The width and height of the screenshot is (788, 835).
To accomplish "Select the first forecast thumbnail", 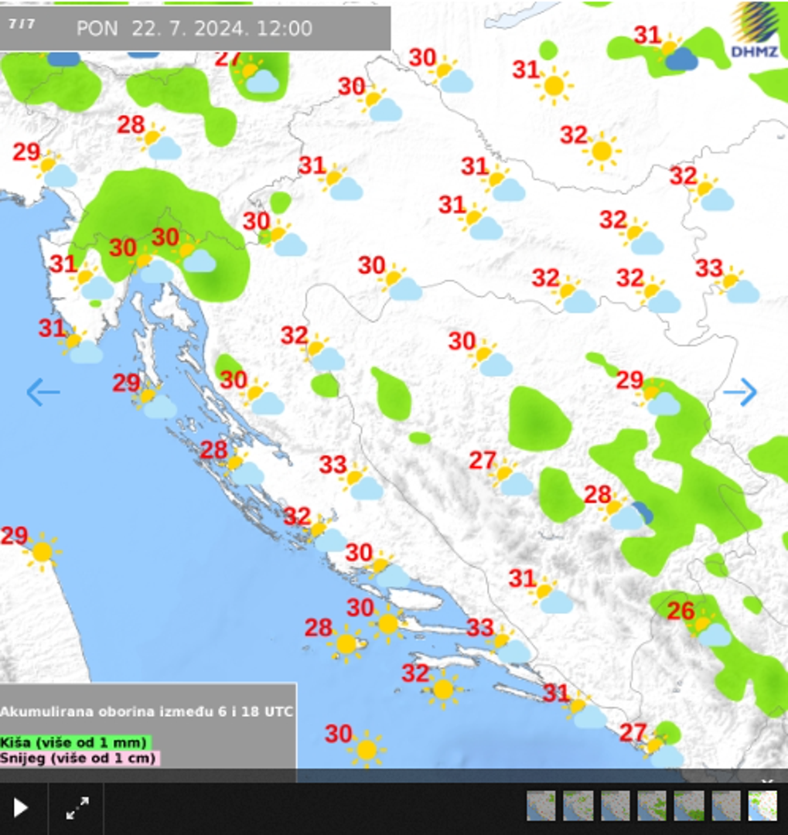I will tap(541, 806).
